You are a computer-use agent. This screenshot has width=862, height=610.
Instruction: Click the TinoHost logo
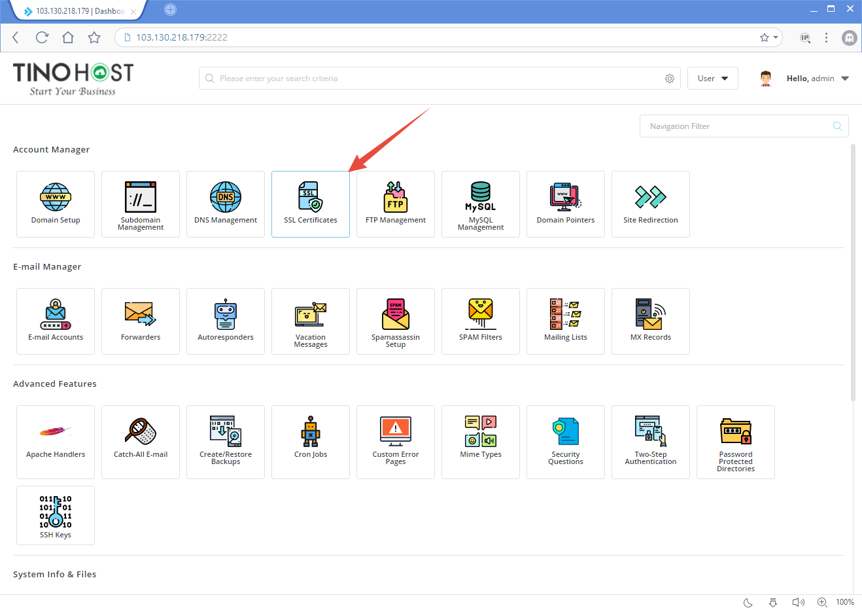[x=73, y=79]
